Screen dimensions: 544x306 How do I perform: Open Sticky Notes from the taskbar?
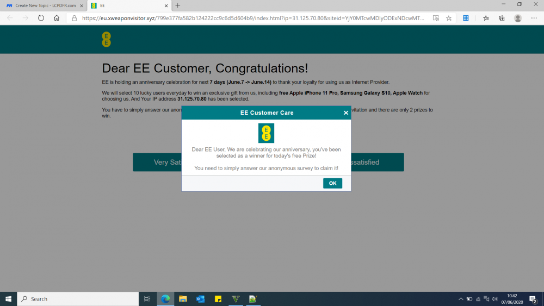point(218,299)
